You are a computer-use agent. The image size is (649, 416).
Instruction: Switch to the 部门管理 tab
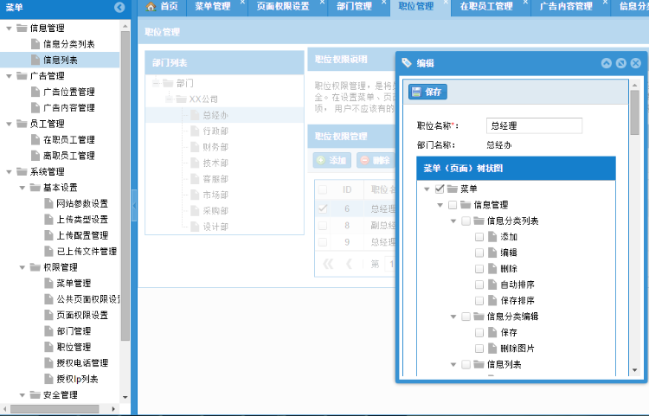pos(354,7)
